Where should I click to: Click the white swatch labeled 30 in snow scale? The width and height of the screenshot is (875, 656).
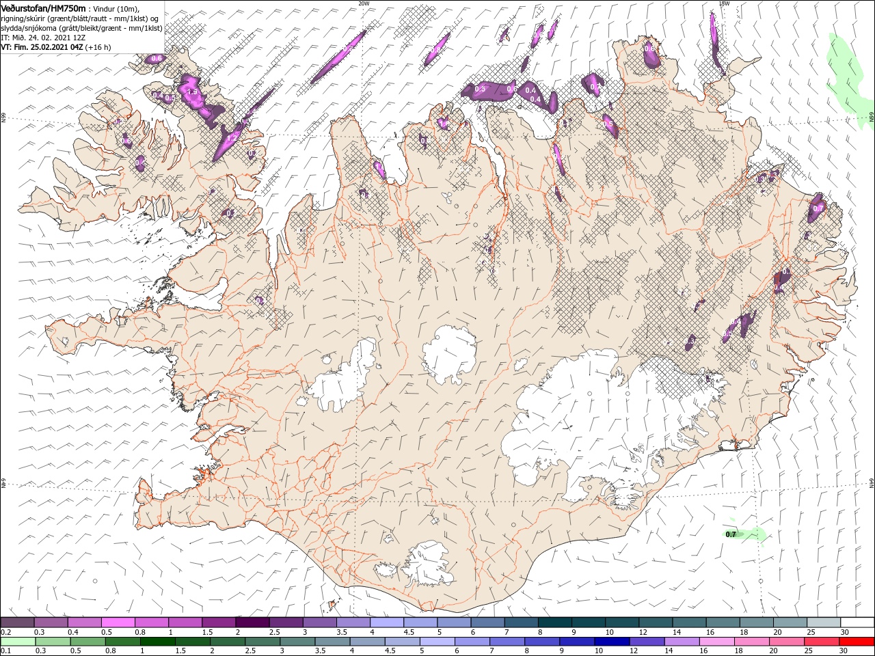coord(857,623)
